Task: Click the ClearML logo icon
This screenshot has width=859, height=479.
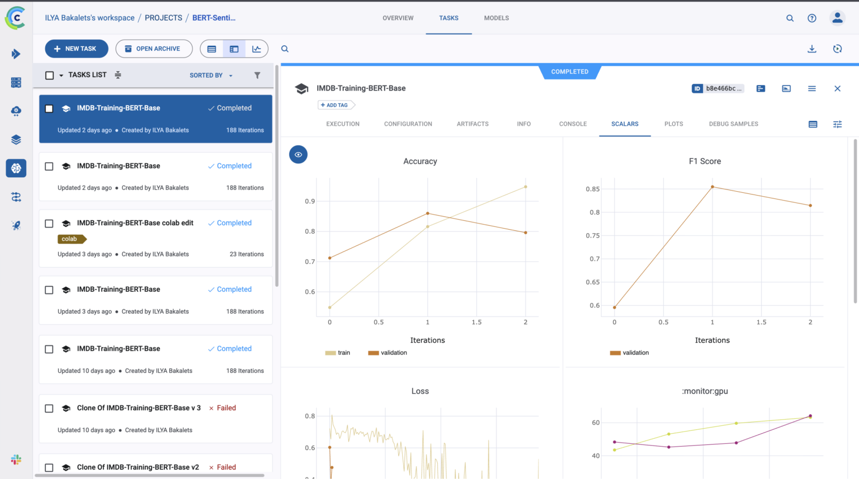Action: pos(16,18)
